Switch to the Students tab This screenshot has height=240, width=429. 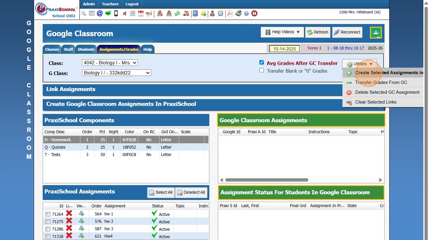(x=86, y=49)
